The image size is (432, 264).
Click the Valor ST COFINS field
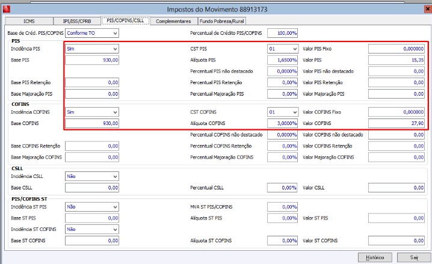click(397, 241)
